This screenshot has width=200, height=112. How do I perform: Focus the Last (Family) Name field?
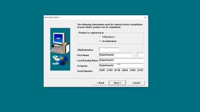121,60
